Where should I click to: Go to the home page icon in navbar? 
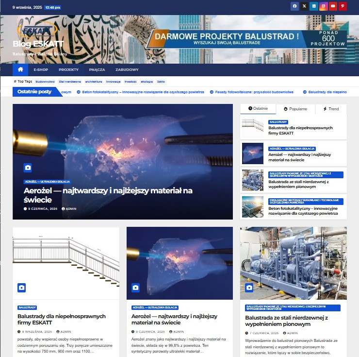point(20,70)
